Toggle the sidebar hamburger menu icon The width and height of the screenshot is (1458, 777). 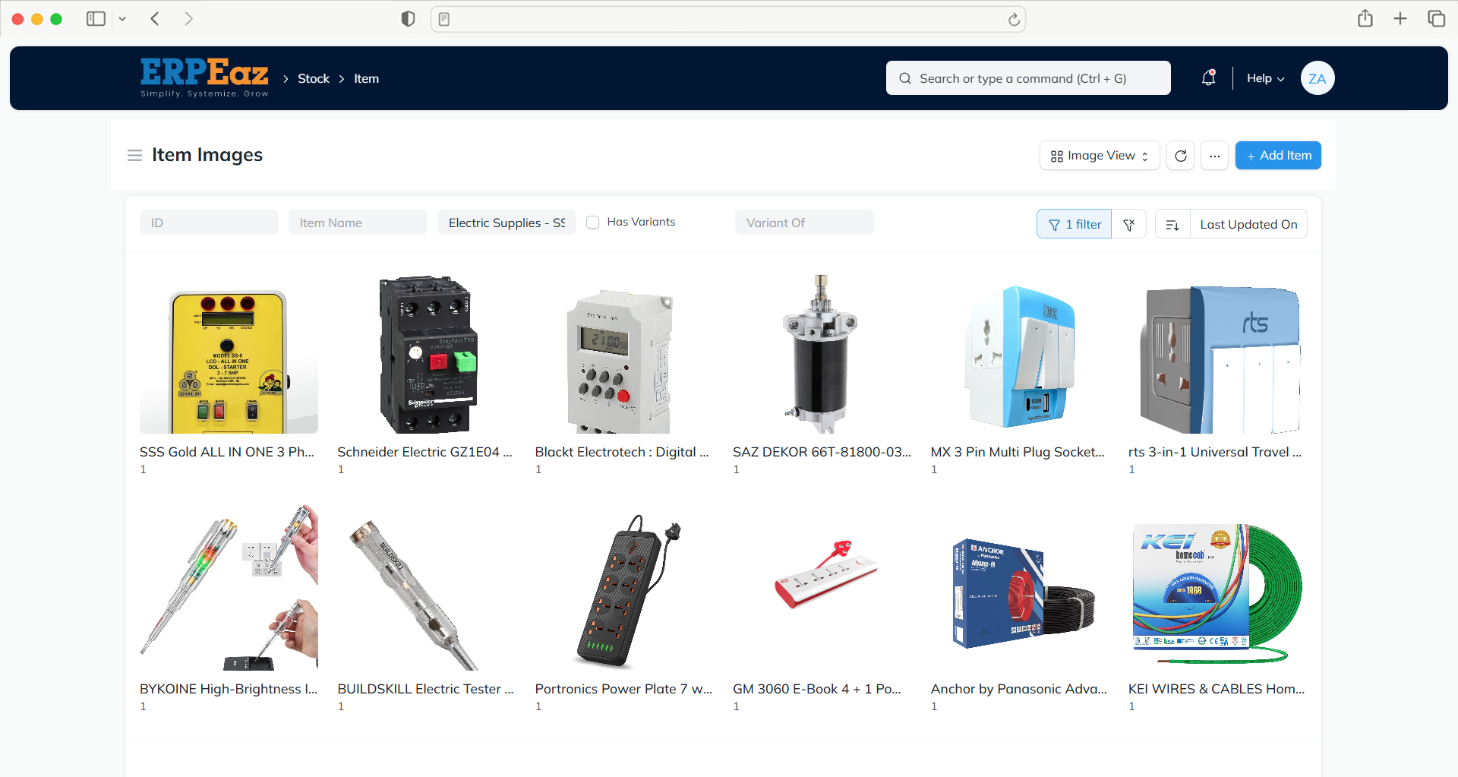pos(134,156)
